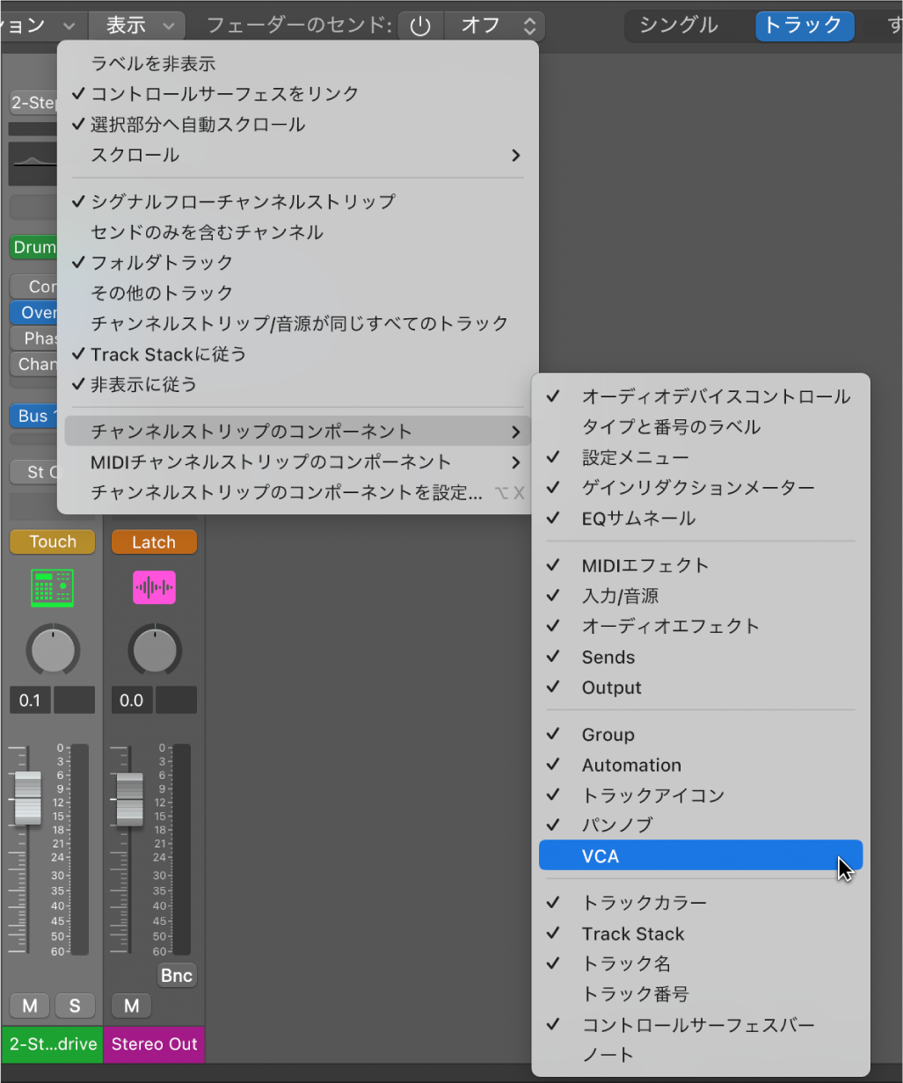Solo the Touch channel with the S button
903x1083 pixels.
(75, 1006)
